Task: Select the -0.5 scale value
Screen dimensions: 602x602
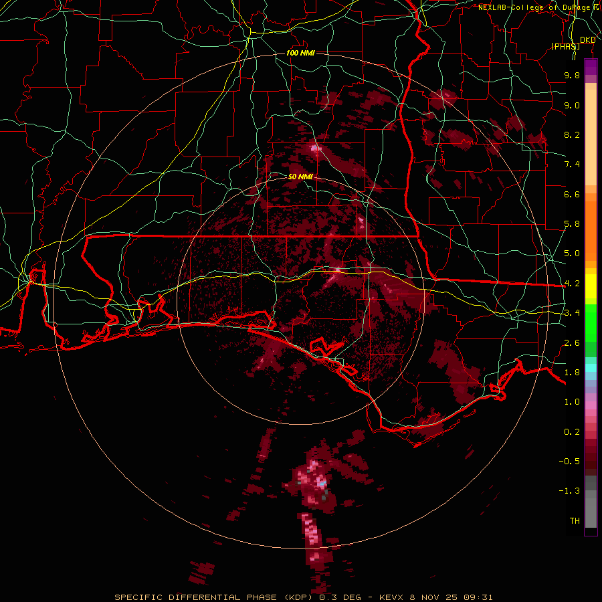Action: tap(569, 461)
